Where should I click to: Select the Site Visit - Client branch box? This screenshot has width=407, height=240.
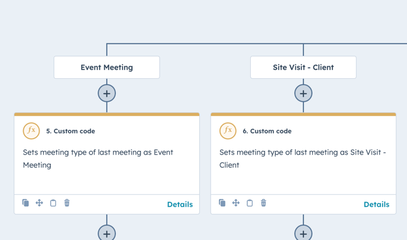click(303, 68)
